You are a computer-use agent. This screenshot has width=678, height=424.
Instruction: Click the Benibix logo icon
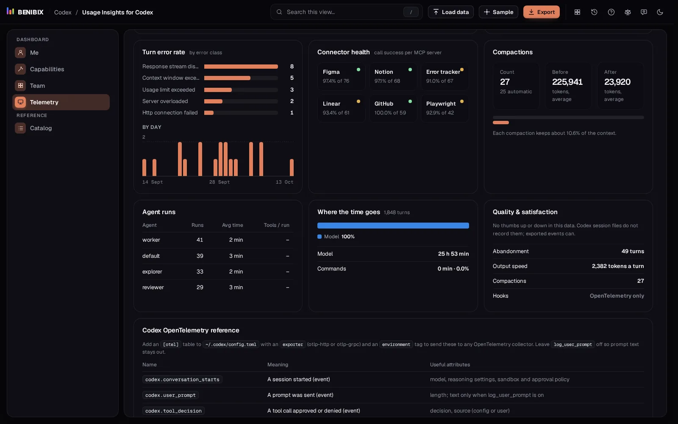pyautogui.click(x=11, y=11)
